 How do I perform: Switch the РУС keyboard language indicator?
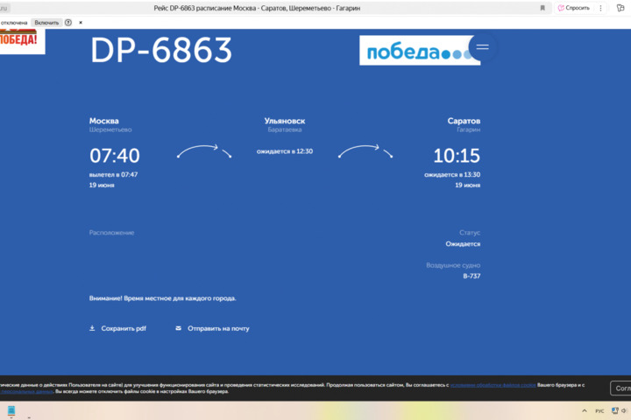point(599,410)
